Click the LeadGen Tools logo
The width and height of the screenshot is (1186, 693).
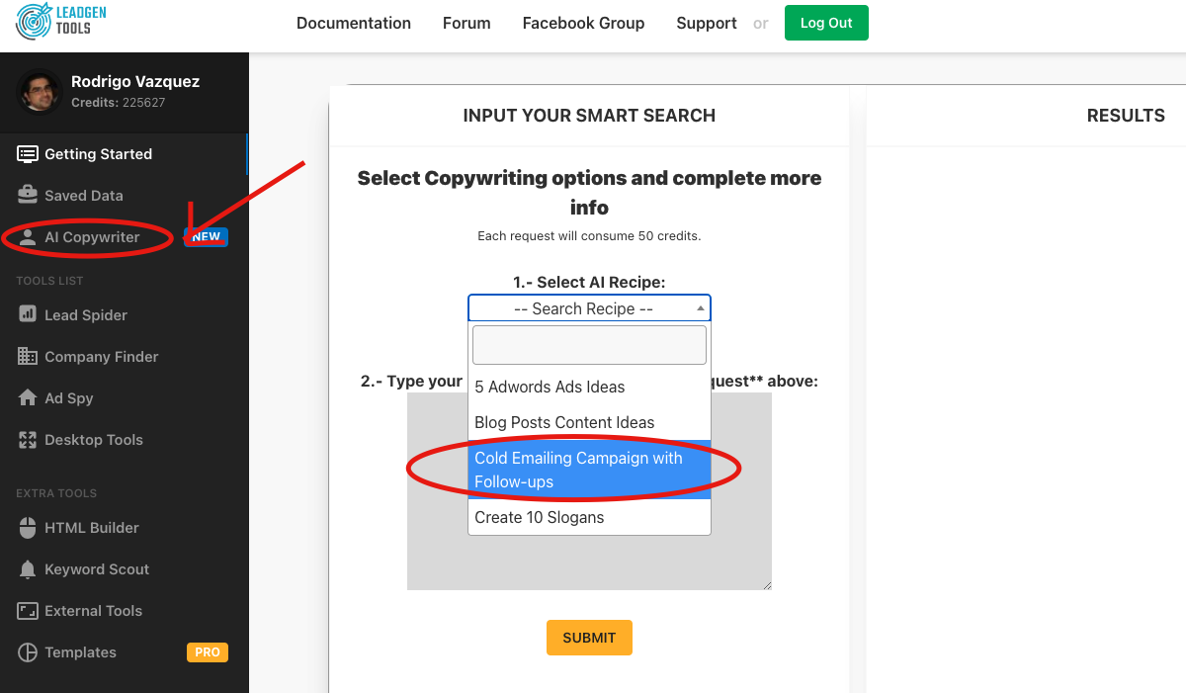(60, 23)
